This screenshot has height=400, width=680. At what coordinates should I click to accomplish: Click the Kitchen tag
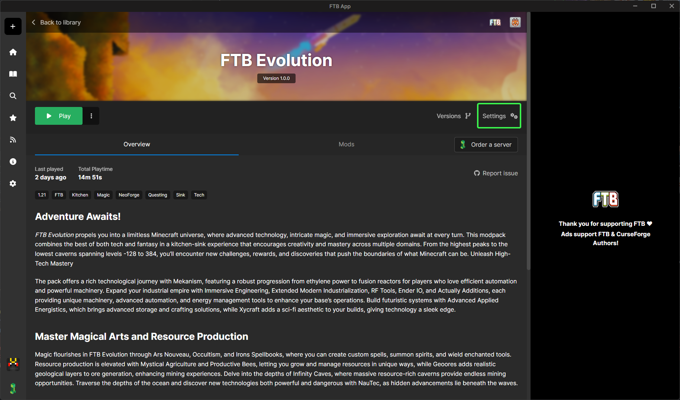tap(80, 195)
